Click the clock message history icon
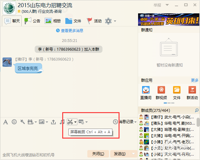200x160 pixels. coord(115,122)
